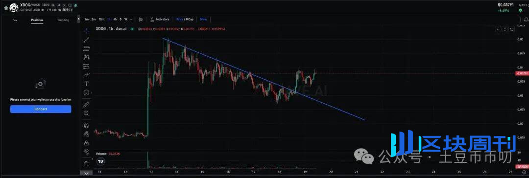Toggle lock all drawings

pyautogui.click(x=86, y=143)
